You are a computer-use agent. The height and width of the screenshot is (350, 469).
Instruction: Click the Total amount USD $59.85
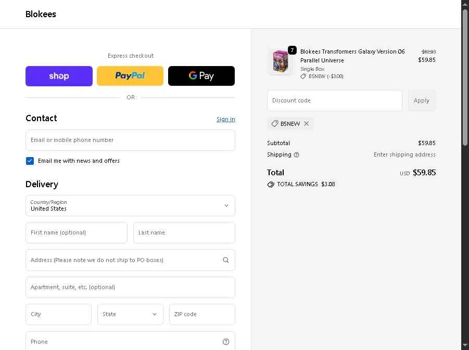[417, 173]
